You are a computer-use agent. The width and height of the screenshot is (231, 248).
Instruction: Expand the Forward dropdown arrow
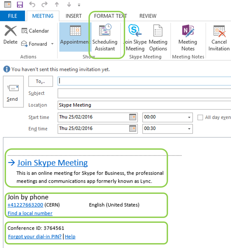(52, 44)
